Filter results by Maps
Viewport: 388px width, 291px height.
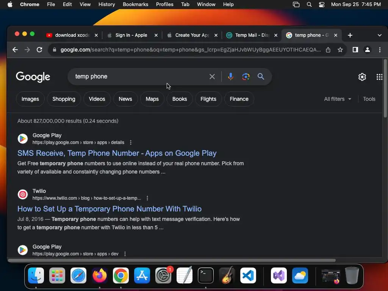click(x=152, y=99)
